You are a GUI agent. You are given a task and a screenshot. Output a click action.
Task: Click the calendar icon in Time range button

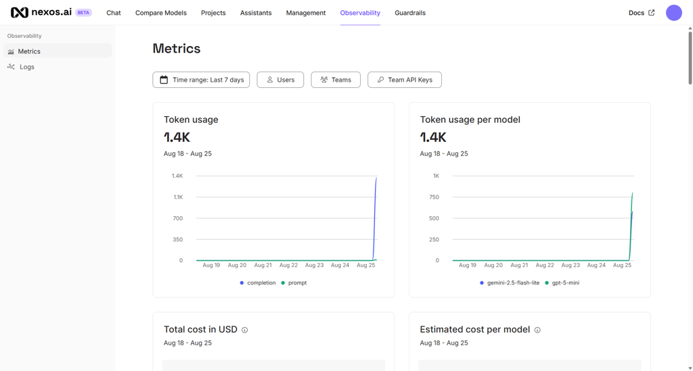pyautogui.click(x=164, y=80)
